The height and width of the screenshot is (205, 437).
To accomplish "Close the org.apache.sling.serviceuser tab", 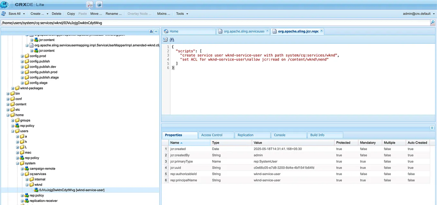I will coord(267,31).
